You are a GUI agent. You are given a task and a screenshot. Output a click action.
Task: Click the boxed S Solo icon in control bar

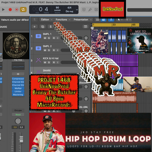point(96,10)
